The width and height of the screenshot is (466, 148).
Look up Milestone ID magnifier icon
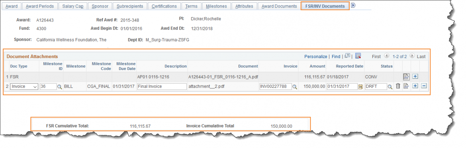pos(59,87)
